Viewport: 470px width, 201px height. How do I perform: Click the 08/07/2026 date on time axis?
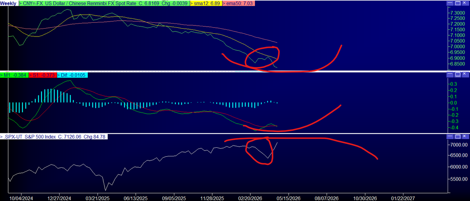(x=327, y=198)
